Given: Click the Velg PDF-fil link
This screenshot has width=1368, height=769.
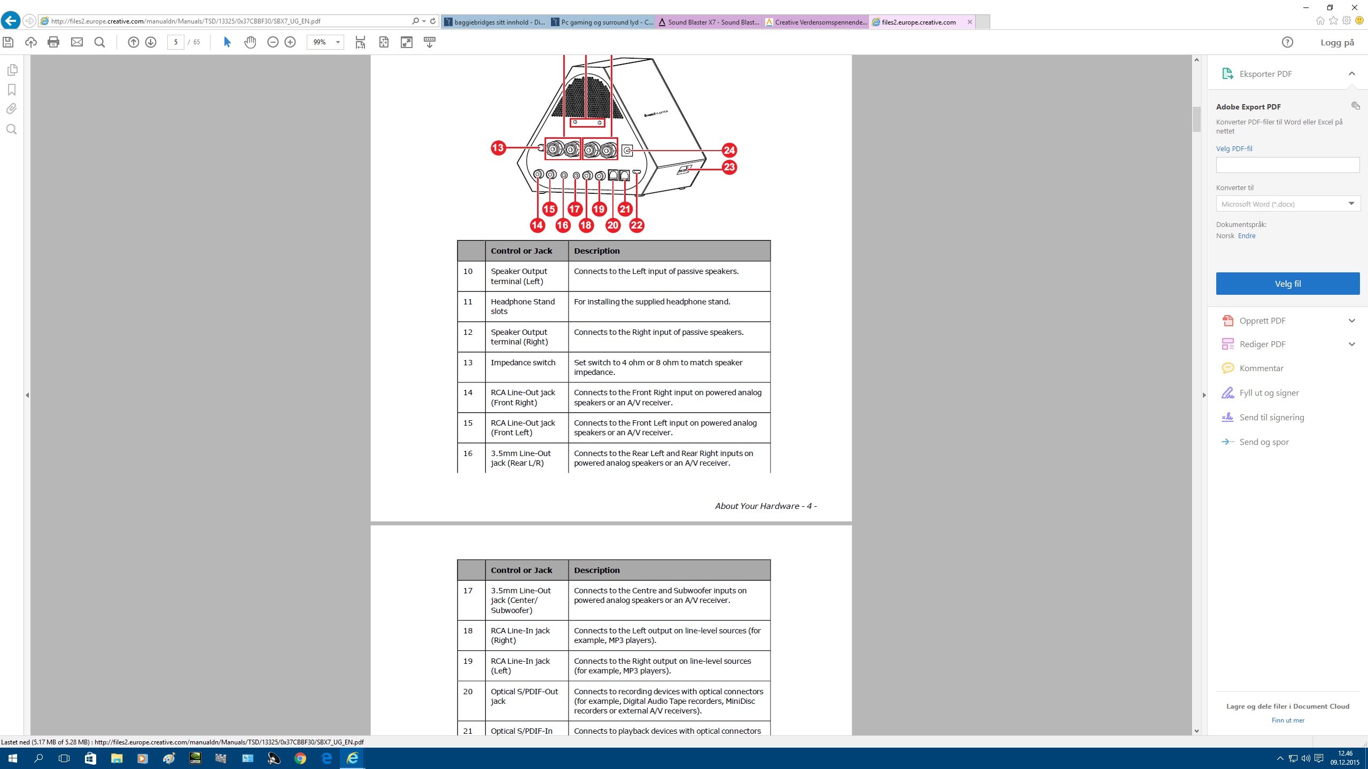Looking at the screenshot, I should (1234, 148).
